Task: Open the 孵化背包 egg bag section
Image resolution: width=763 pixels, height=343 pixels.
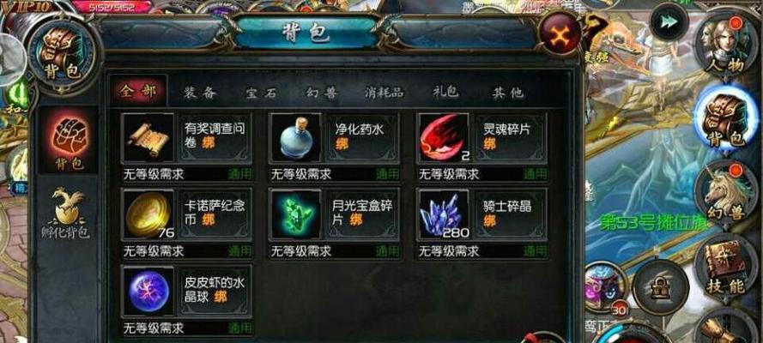Action: (66, 213)
